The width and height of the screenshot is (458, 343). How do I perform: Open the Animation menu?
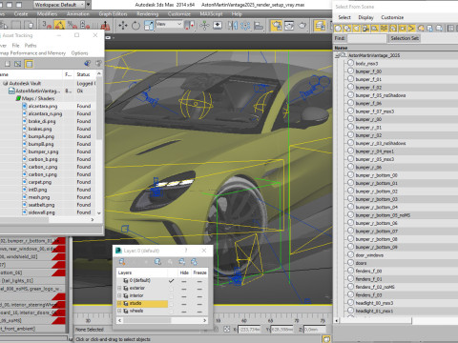[x=78, y=14]
